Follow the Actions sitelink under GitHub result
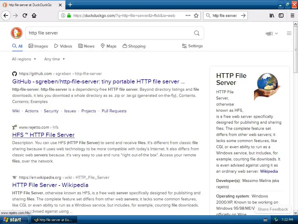Viewport: 298px width, 224px height. point(31,111)
